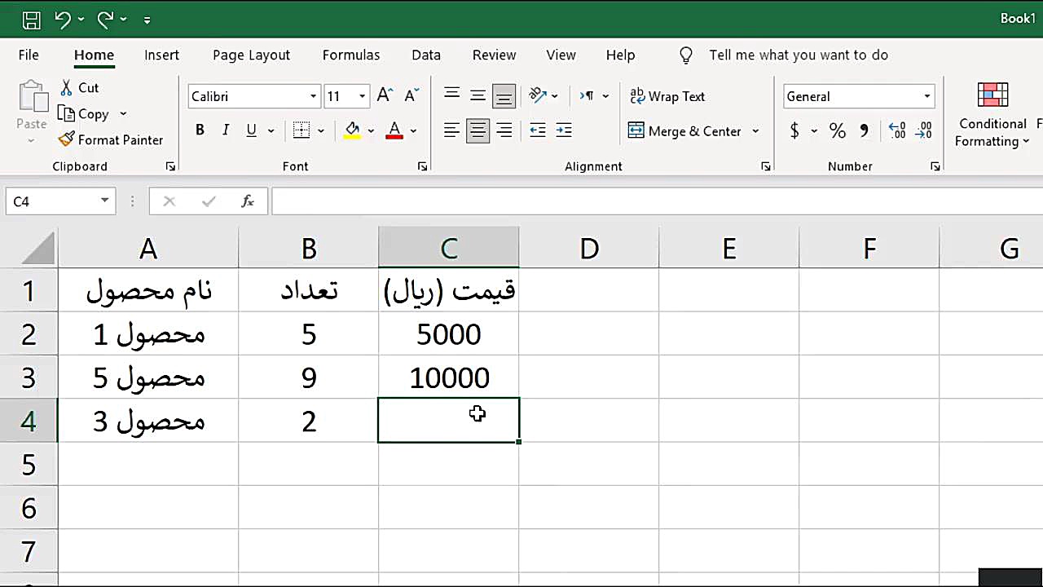Change text direction with the paragraph icon
The image size is (1043, 587).
[x=587, y=95]
